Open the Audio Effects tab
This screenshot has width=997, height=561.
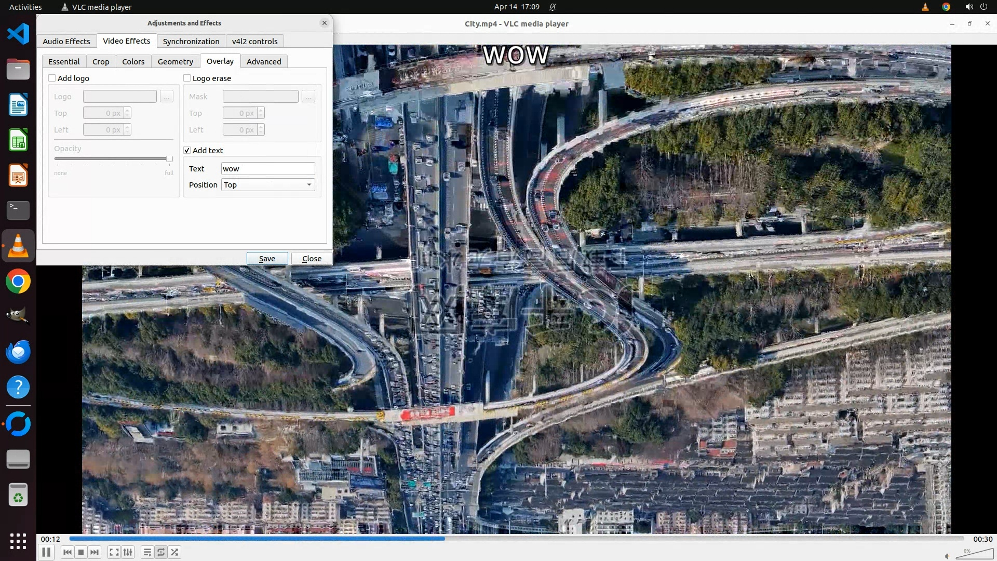(x=66, y=41)
